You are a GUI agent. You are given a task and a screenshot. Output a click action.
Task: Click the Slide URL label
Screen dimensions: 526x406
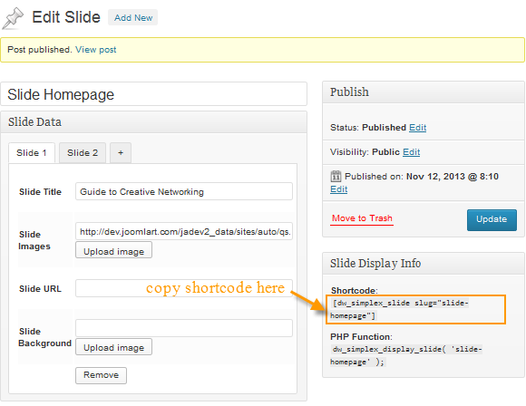coord(40,289)
